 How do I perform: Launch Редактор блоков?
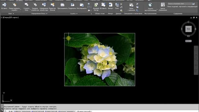(52, 7)
